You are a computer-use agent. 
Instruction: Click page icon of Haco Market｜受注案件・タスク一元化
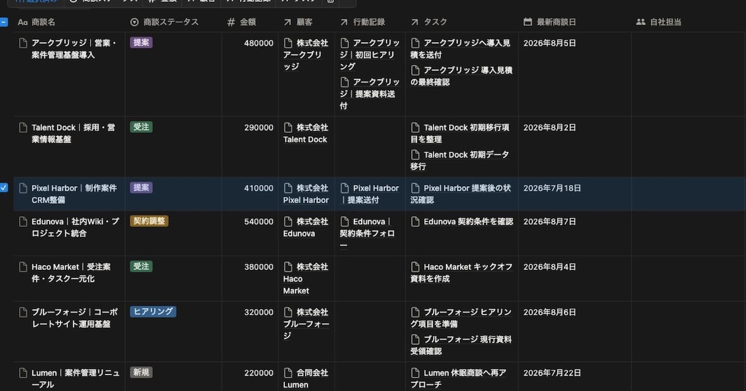pyautogui.click(x=23, y=267)
